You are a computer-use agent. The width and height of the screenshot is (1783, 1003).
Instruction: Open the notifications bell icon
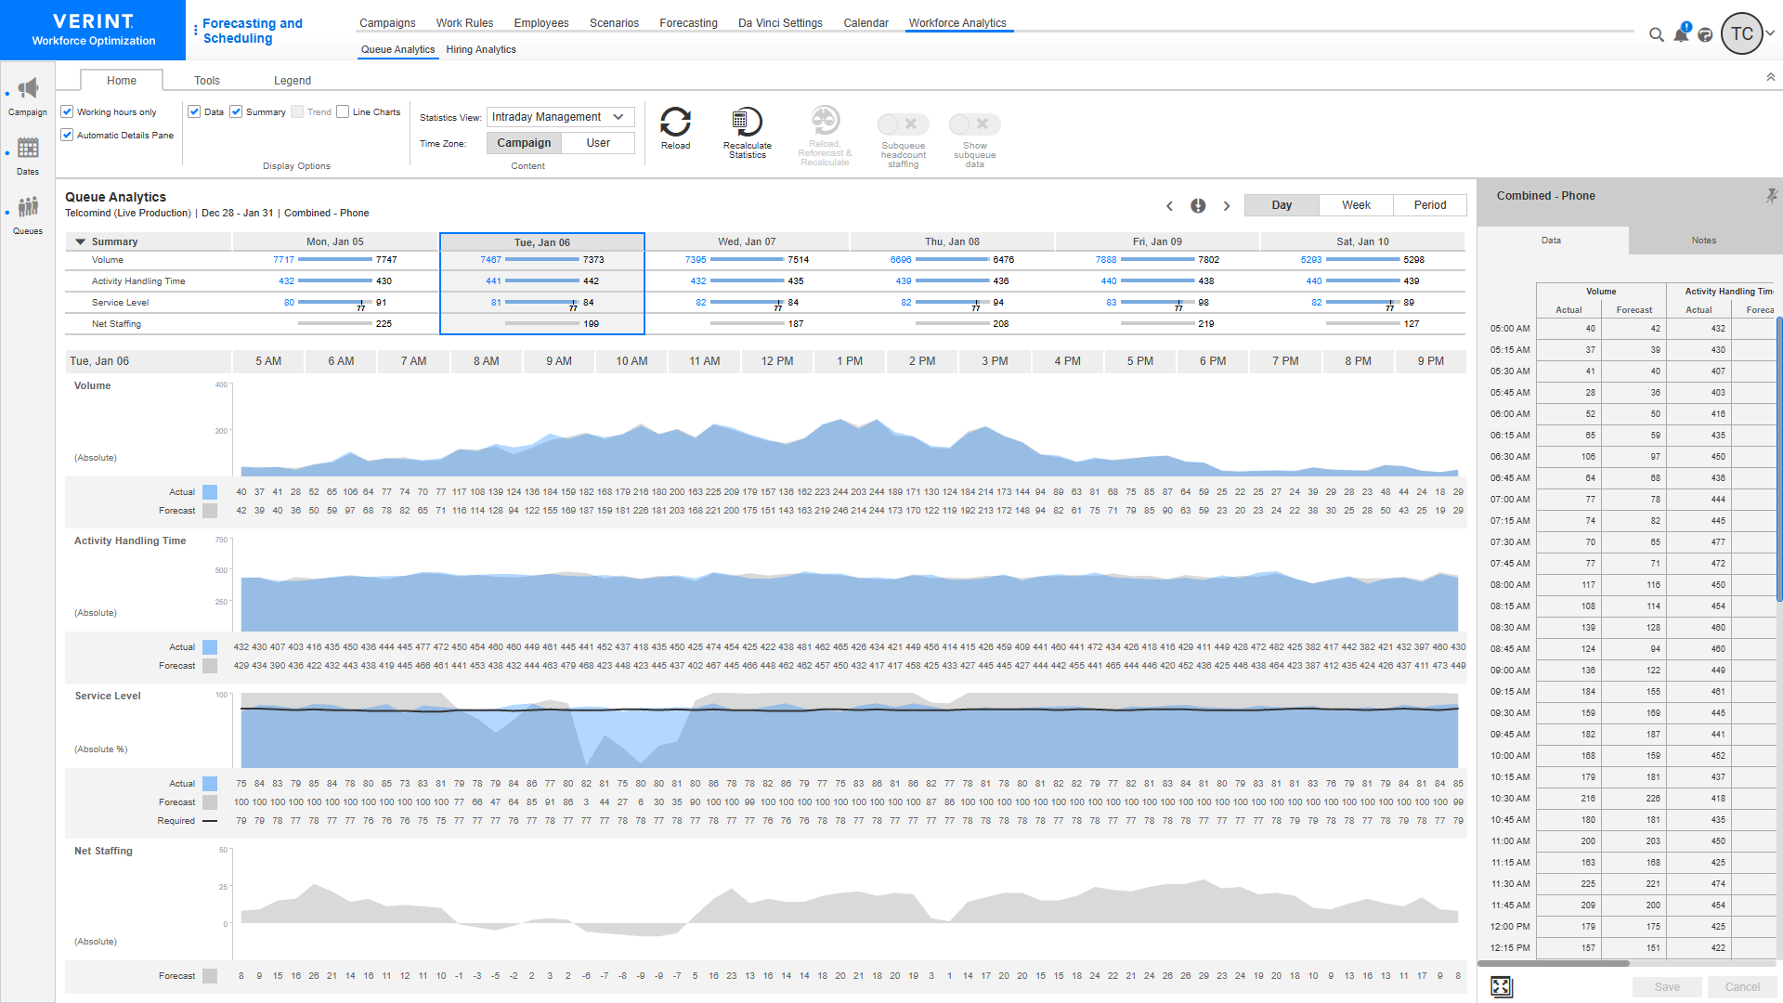(x=1681, y=35)
